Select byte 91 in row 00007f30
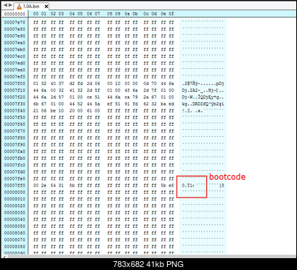This screenshot has height=270, width=297. (x=127, y=104)
